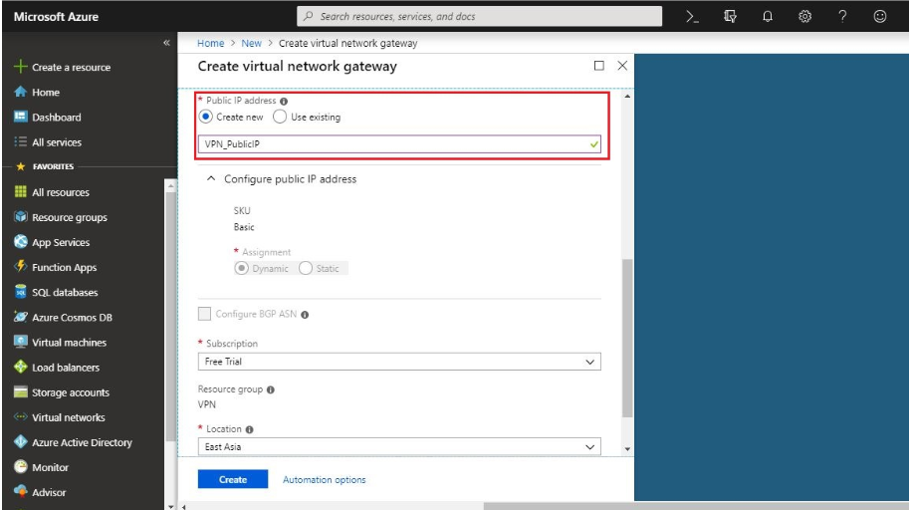This screenshot has width=912, height=510.
Task: Go to Azure Active Directory in the sidebar
Action: [x=82, y=443]
